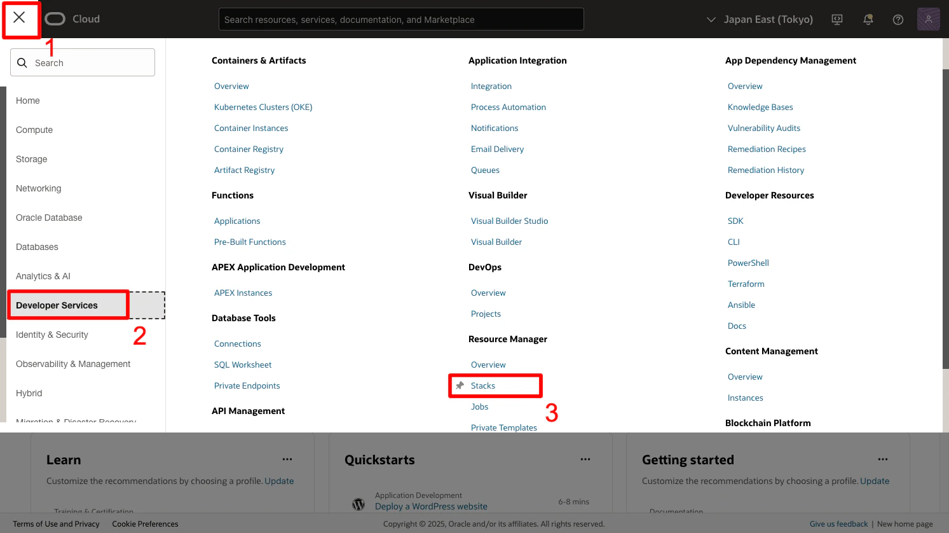The width and height of the screenshot is (949, 533).
Task: Open the Stacks link under Resource Manager
Action: click(x=483, y=385)
